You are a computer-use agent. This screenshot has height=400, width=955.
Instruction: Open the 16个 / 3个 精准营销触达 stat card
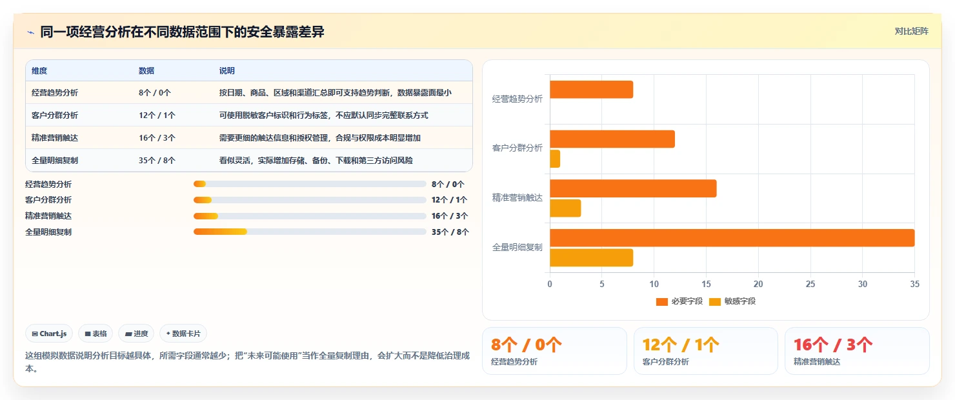857,351
